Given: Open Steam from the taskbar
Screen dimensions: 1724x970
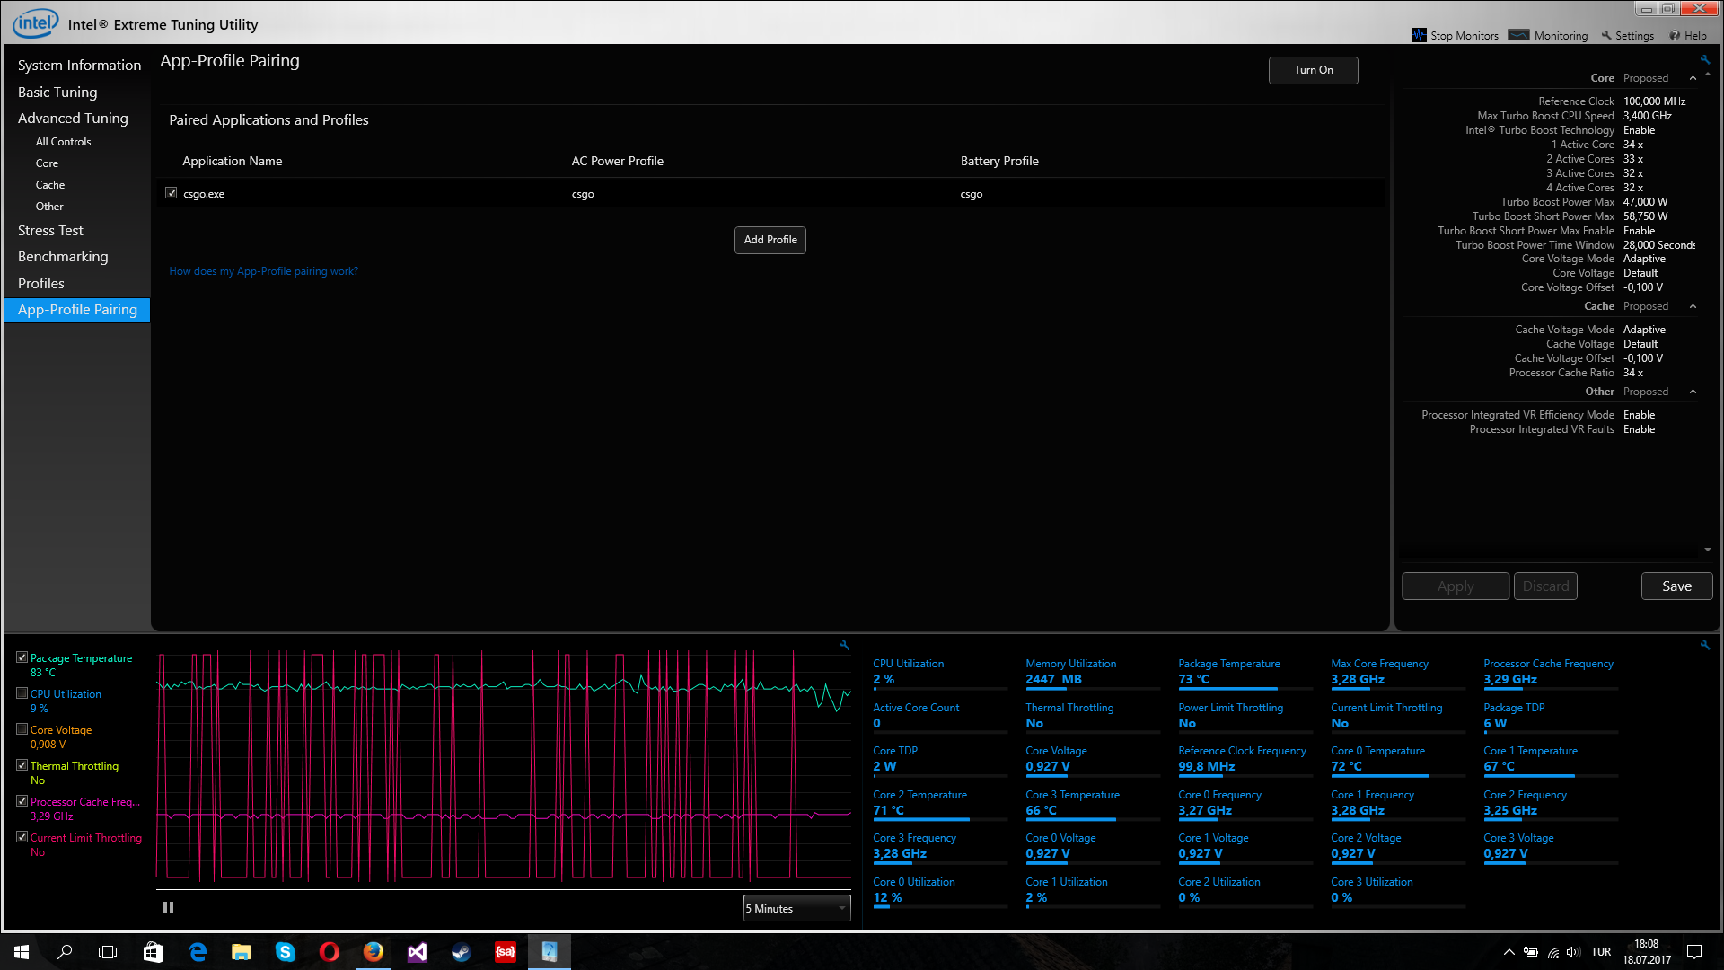Looking at the screenshot, I should coord(462,952).
